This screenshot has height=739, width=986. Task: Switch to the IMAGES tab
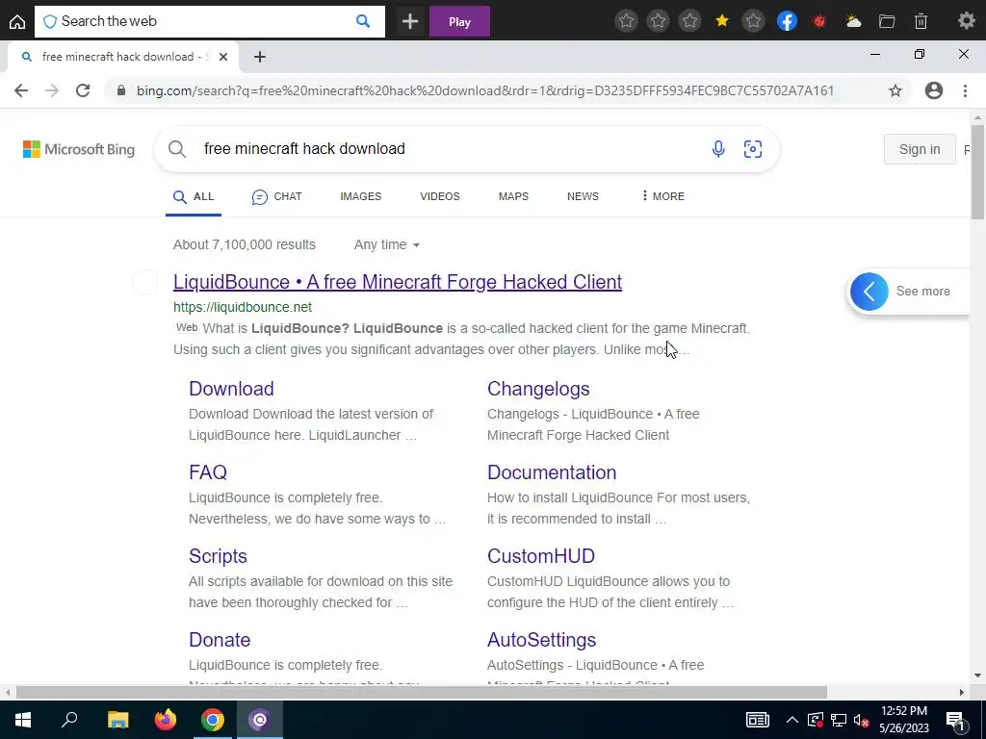361,196
